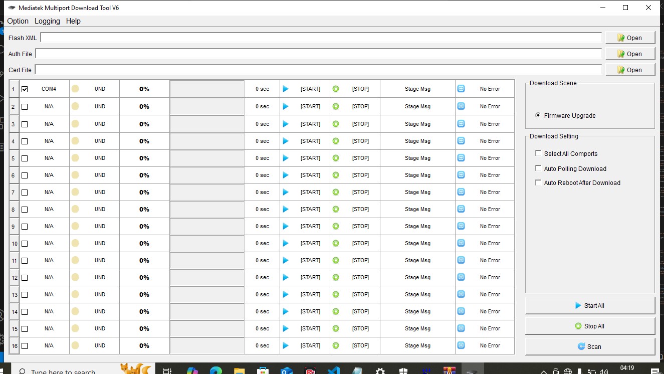Viewport: 664px width, 374px height.
Task: Enable Auto Reboot After Download
Action: [538, 182]
